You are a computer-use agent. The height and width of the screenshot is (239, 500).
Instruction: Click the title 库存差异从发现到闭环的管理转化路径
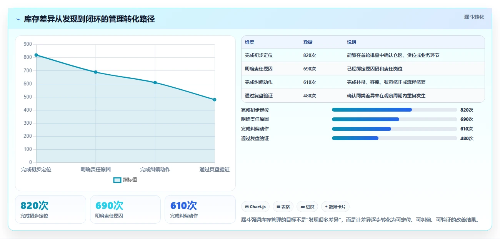(89, 19)
